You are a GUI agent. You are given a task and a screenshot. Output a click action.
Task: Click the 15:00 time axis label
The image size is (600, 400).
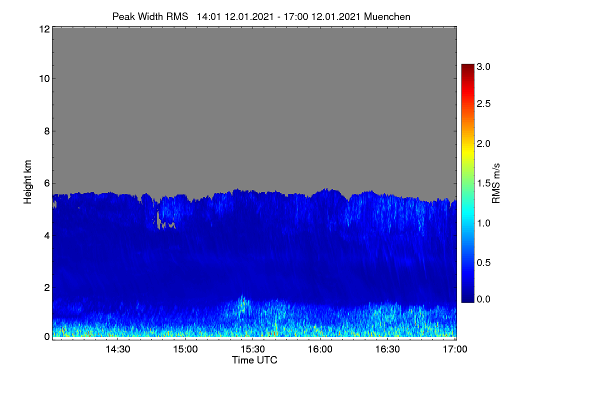(x=185, y=349)
